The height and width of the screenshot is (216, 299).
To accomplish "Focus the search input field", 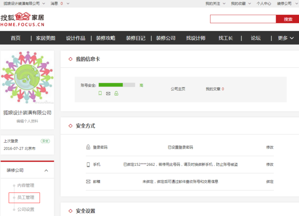I will tap(243, 19).
